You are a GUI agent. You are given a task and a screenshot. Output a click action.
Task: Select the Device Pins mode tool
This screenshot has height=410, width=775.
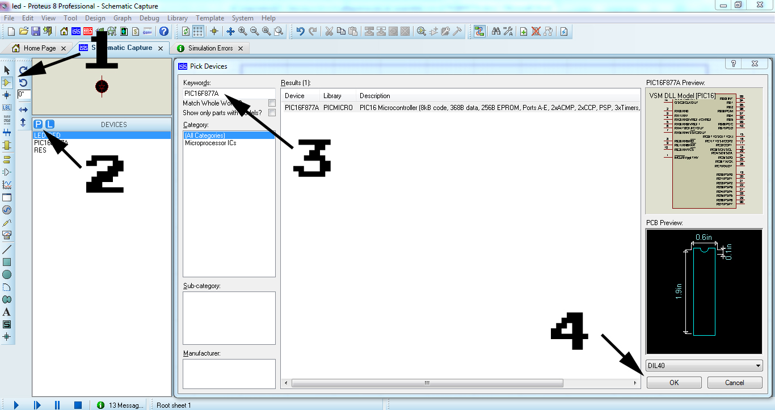pos(7,172)
